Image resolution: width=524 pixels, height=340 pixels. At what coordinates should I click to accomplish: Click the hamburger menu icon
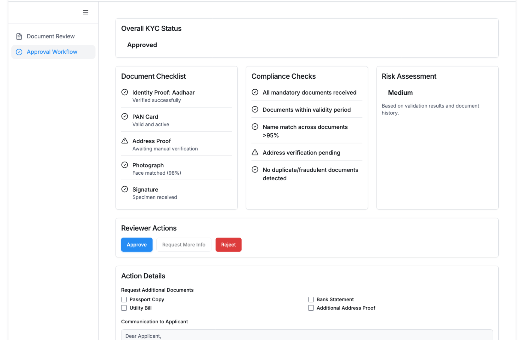[x=85, y=12]
